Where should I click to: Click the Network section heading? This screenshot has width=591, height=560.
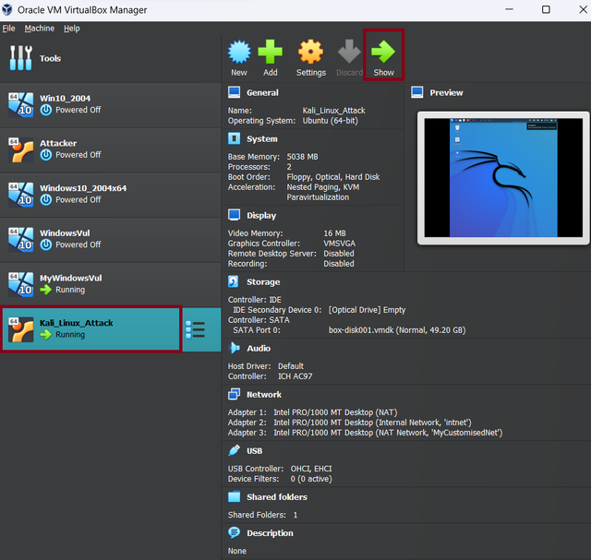click(264, 394)
